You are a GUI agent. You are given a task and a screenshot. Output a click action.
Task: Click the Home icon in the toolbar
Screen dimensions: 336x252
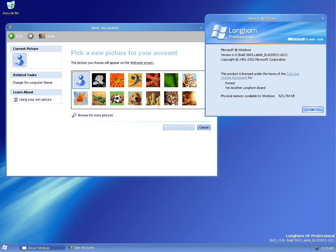click(x=42, y=36)
